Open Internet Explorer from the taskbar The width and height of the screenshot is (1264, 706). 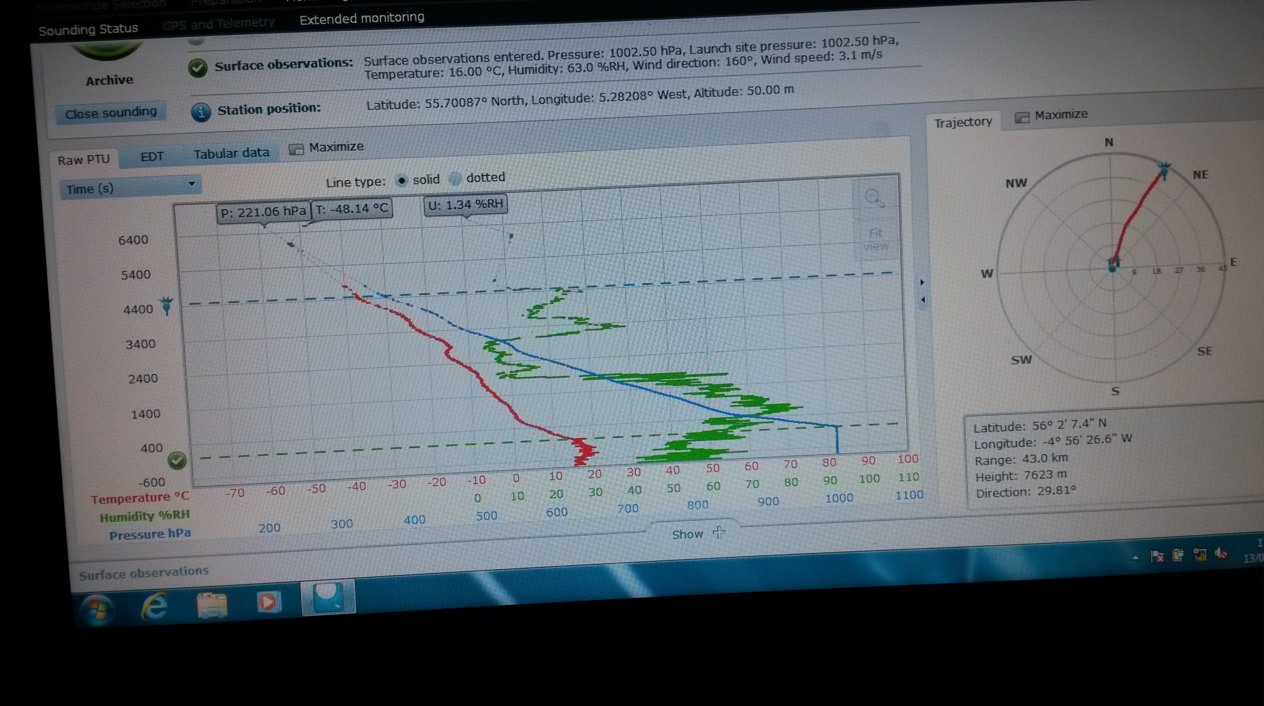coord(155,607)
